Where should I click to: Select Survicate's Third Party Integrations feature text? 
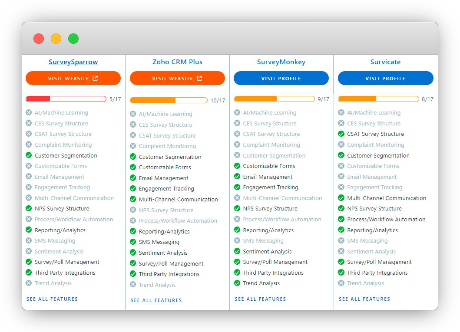377,273
